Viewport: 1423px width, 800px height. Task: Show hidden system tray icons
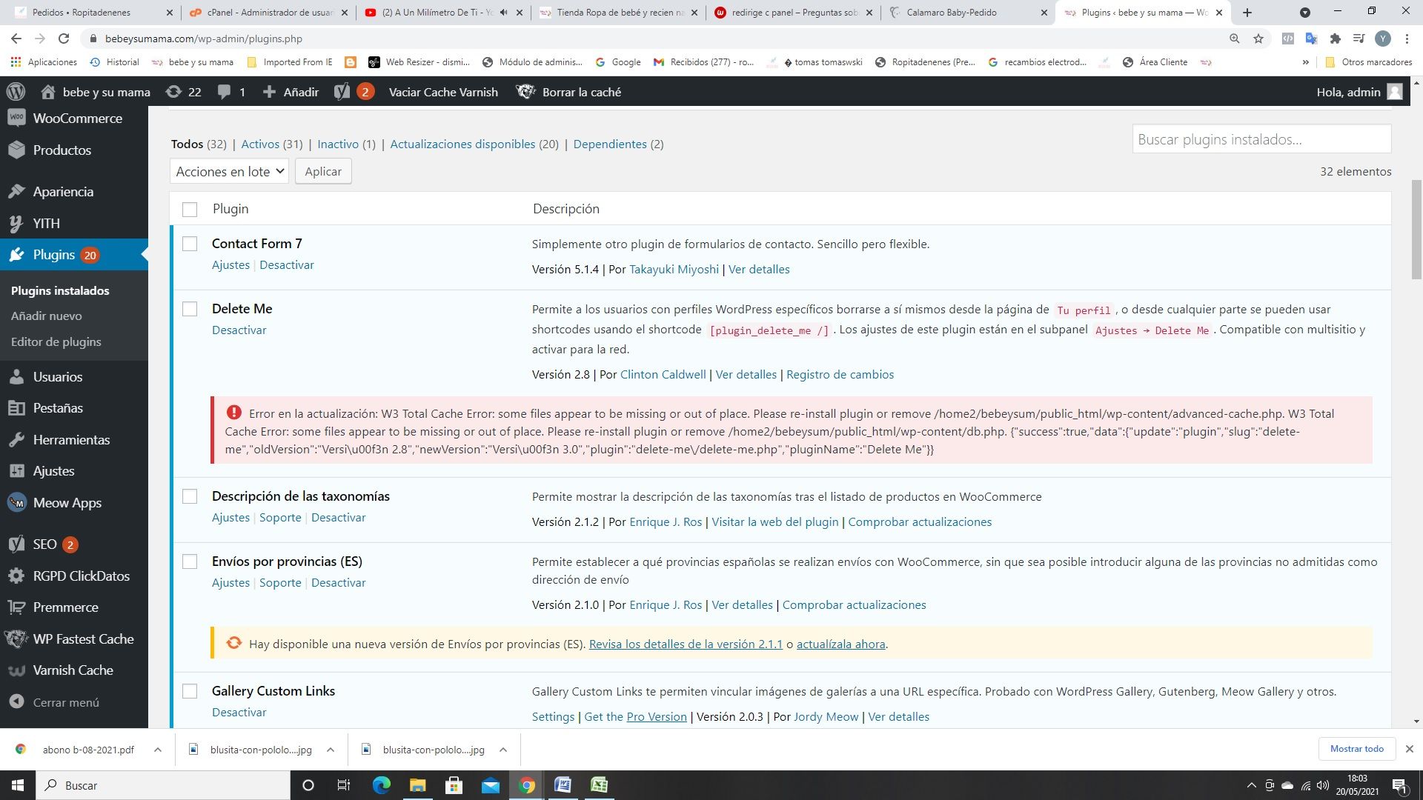pyautogui.click(x=1252, y=786)
